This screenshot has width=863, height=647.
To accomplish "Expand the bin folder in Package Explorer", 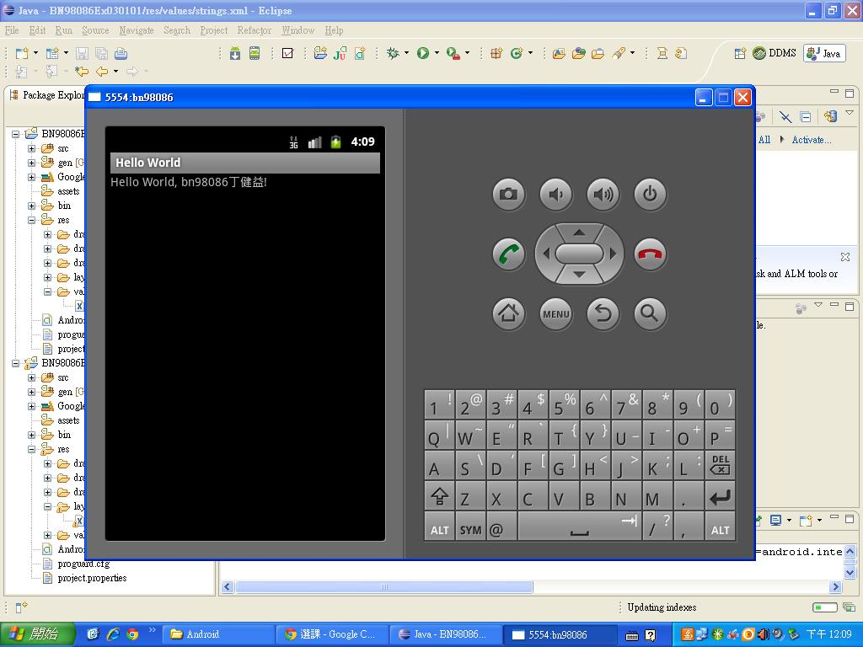I will pos(32,206).
